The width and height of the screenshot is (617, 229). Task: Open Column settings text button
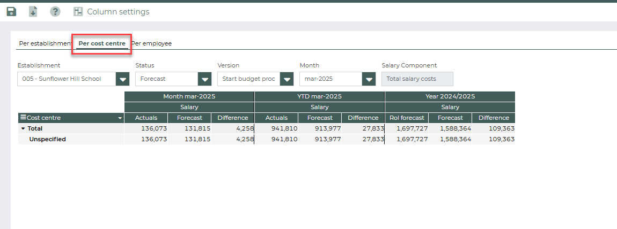click(x=118, y=11)
